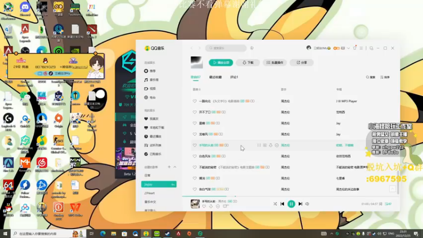Like the song 手写的从前 in list
The height and width of the screenshot is (238, 423).
[x=195, y=145]
